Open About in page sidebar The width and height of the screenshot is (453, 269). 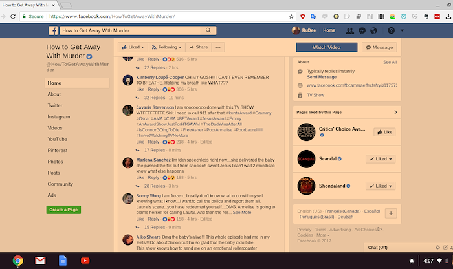[x=54, y=94]
